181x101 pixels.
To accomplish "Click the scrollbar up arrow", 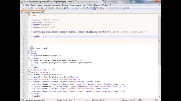I will tap(160, 15).
